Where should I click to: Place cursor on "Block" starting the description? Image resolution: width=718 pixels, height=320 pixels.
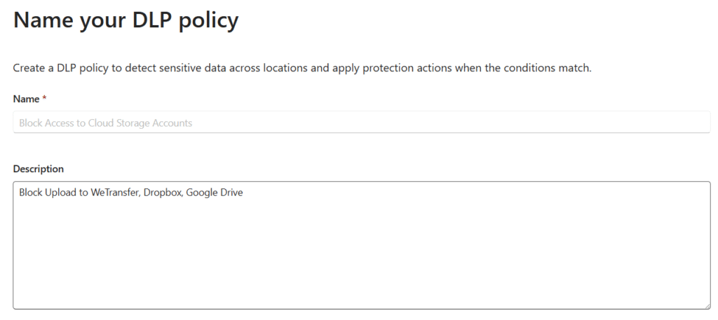click(31, 193)
